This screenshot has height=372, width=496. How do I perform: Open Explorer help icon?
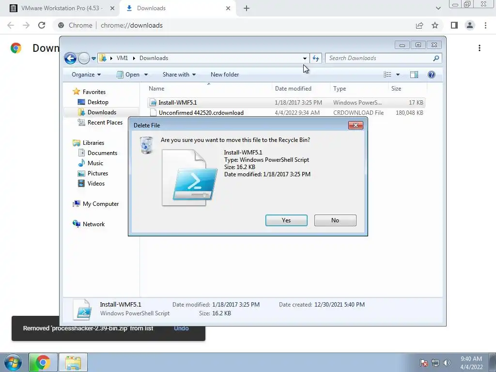click(x=432, y=75)
